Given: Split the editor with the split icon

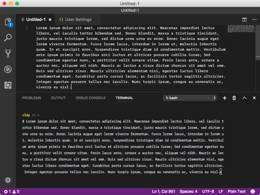Looking at the screenshot, I should (244, 20).
